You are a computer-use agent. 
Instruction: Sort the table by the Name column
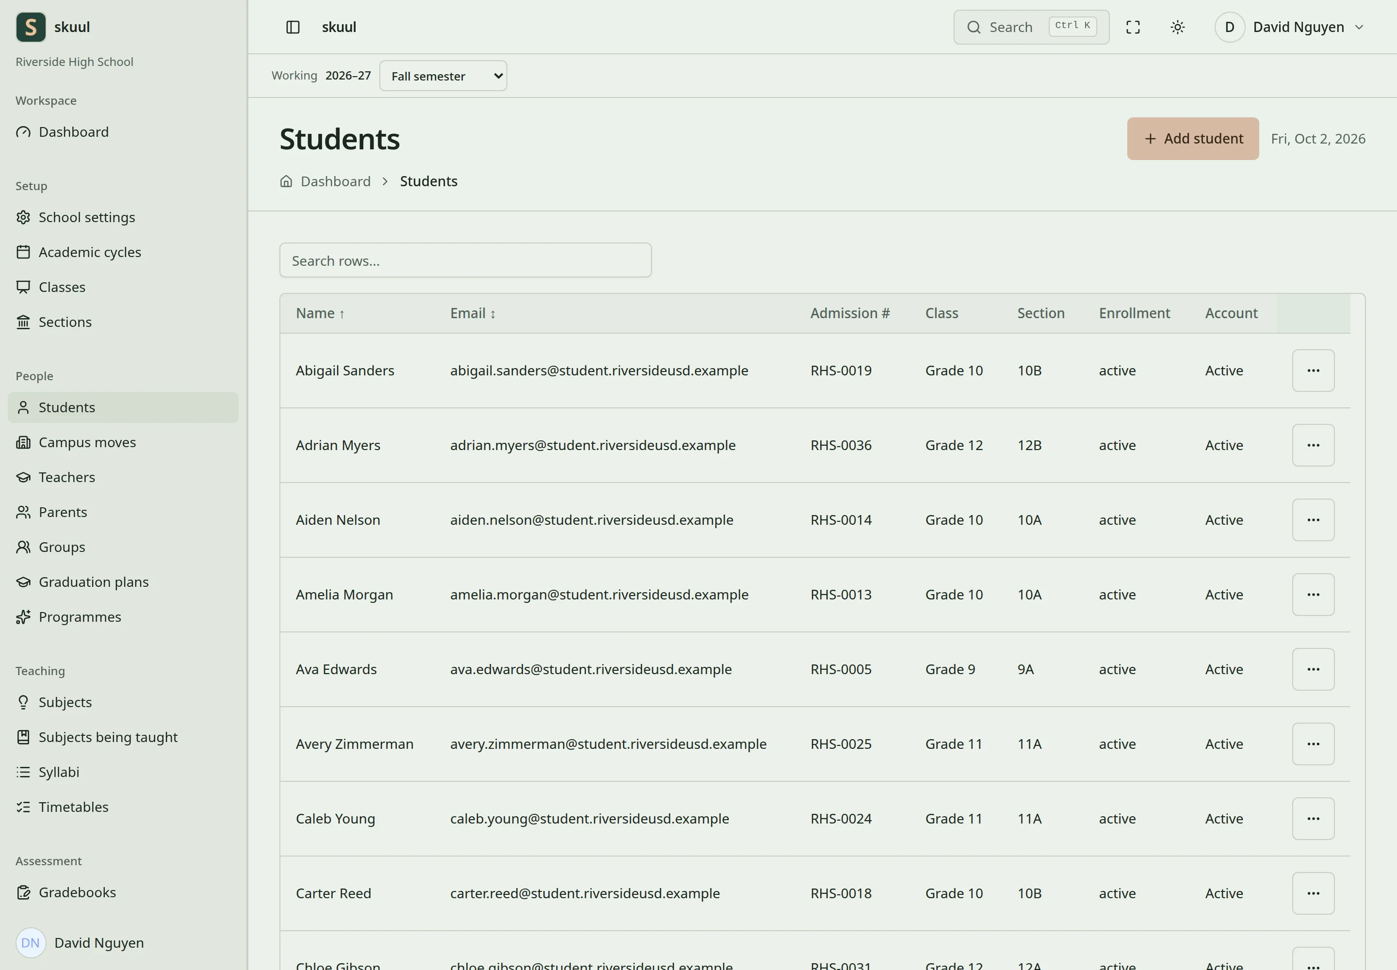(x=320, y=314)
